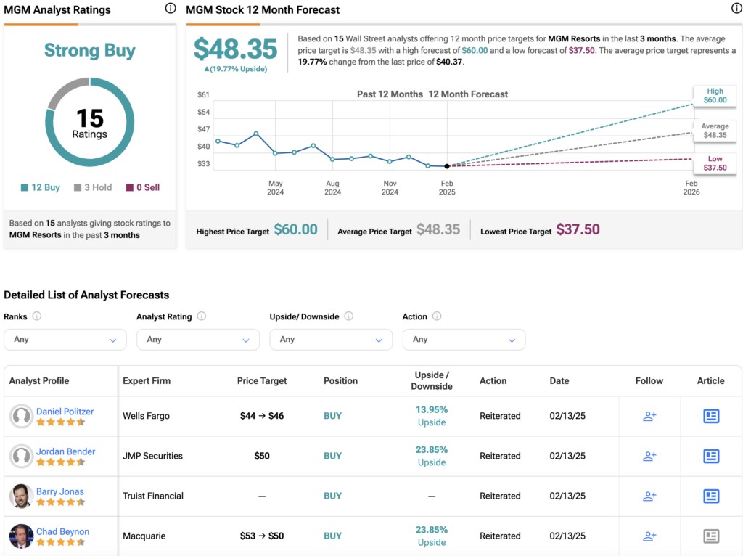Screen dimensions: 743x556
Task: Click info icon beside 12 Month Forecast
Action: click(736, 9)
